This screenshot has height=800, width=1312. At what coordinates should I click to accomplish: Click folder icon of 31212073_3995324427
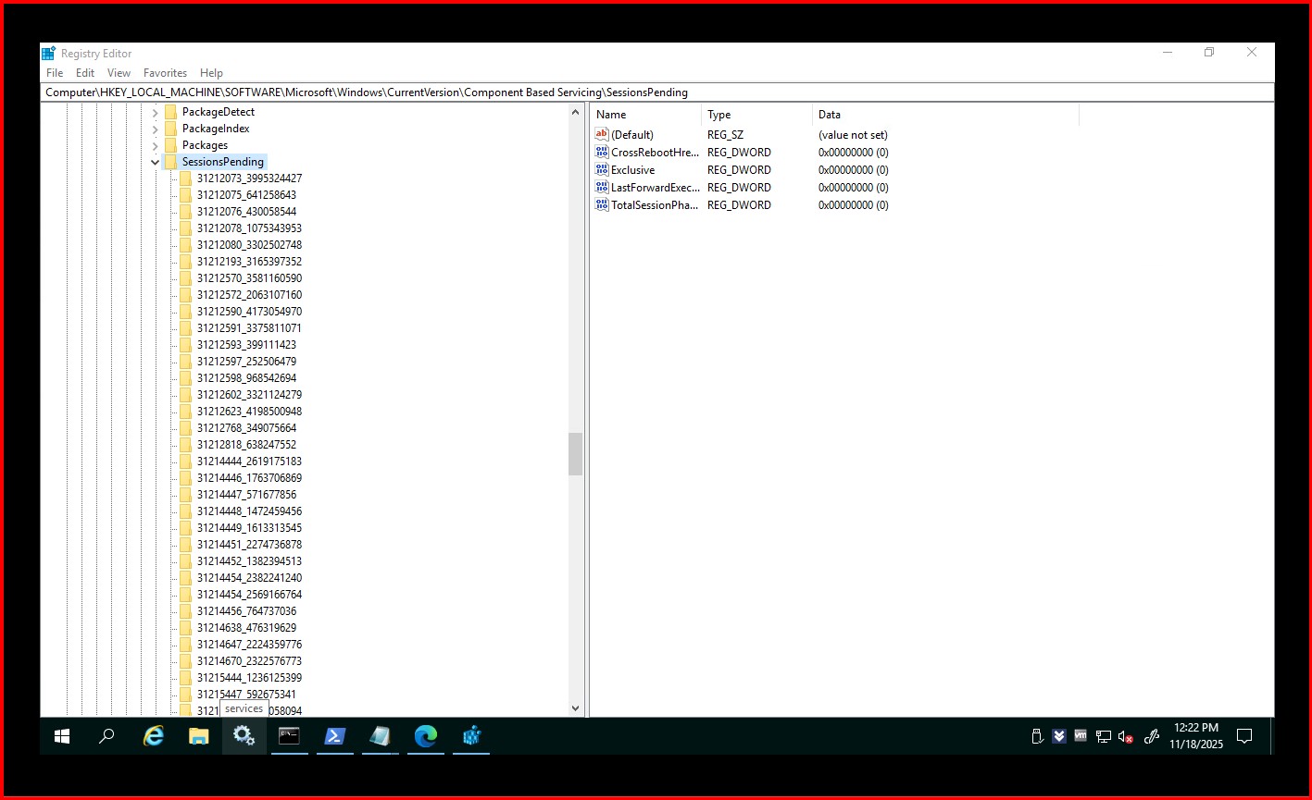(x=185, y=178)
